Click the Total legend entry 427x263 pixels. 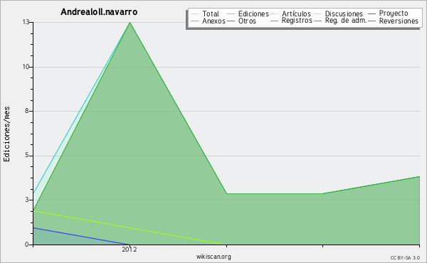point(205,14)
